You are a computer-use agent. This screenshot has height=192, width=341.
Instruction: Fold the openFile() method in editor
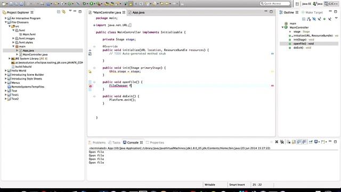(94, 82)
